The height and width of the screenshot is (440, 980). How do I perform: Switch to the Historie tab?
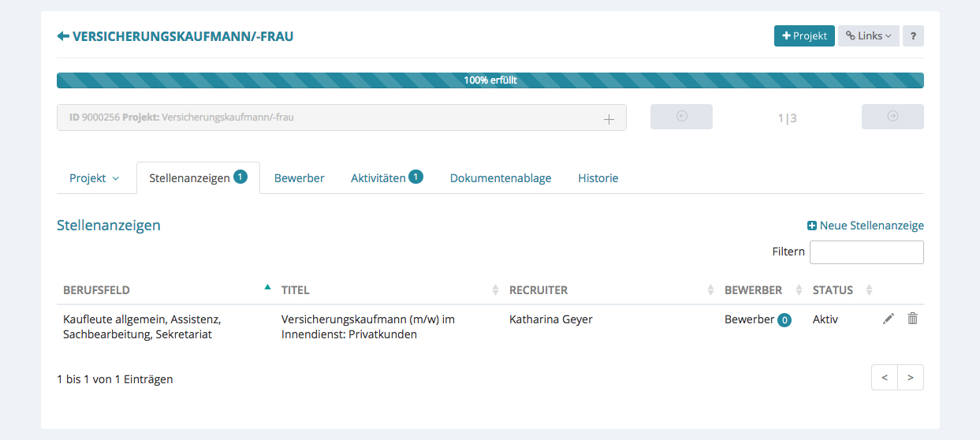pyautogui.click(x=598, y=178)
